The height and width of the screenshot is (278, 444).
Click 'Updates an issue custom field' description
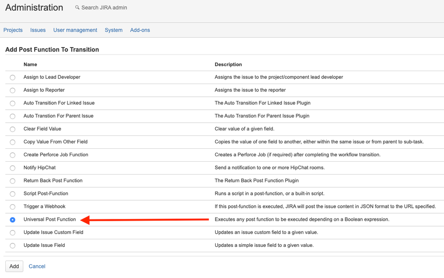[267, 232]
